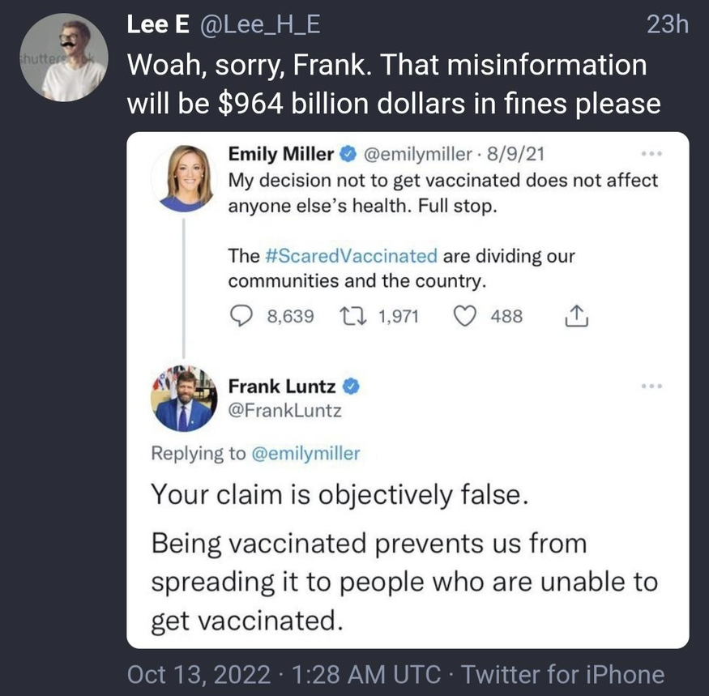Click the Emily Miller display name
709x696 pixels.
[x=280, y=154]
